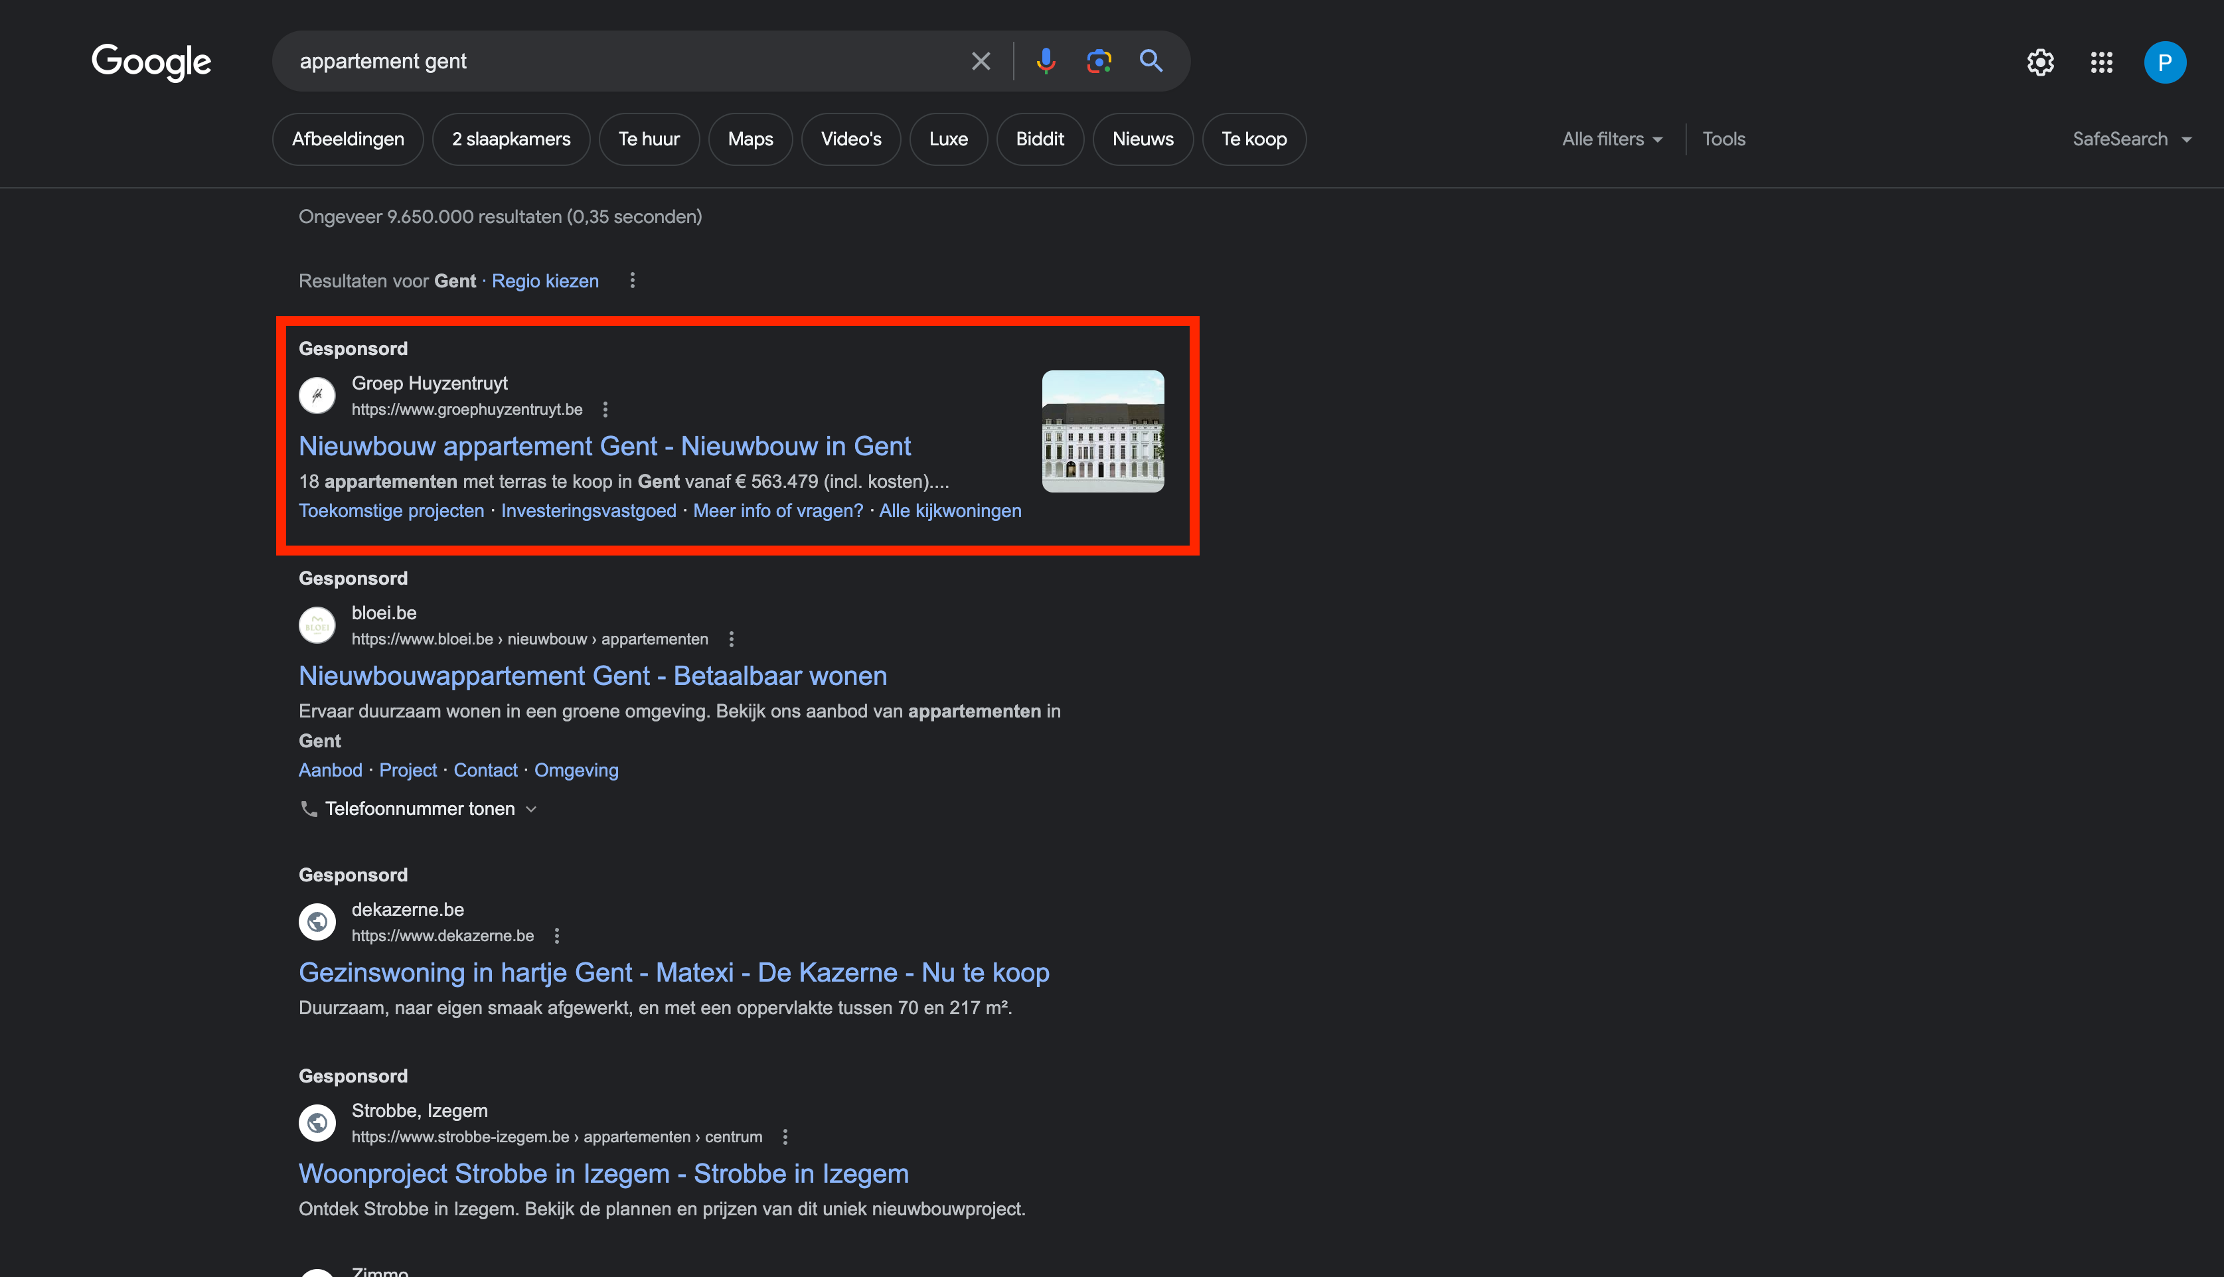Image resolution: width=2224 pixels, height=1277 pixels.
Task: Click the Groep Huyzentruyt building thumbnail
Action: pos(1102,431)
